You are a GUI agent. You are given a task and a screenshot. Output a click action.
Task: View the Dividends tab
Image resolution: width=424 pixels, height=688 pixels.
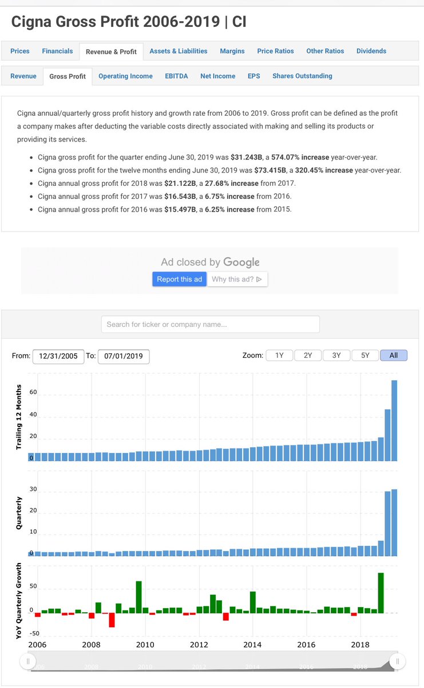371,51
